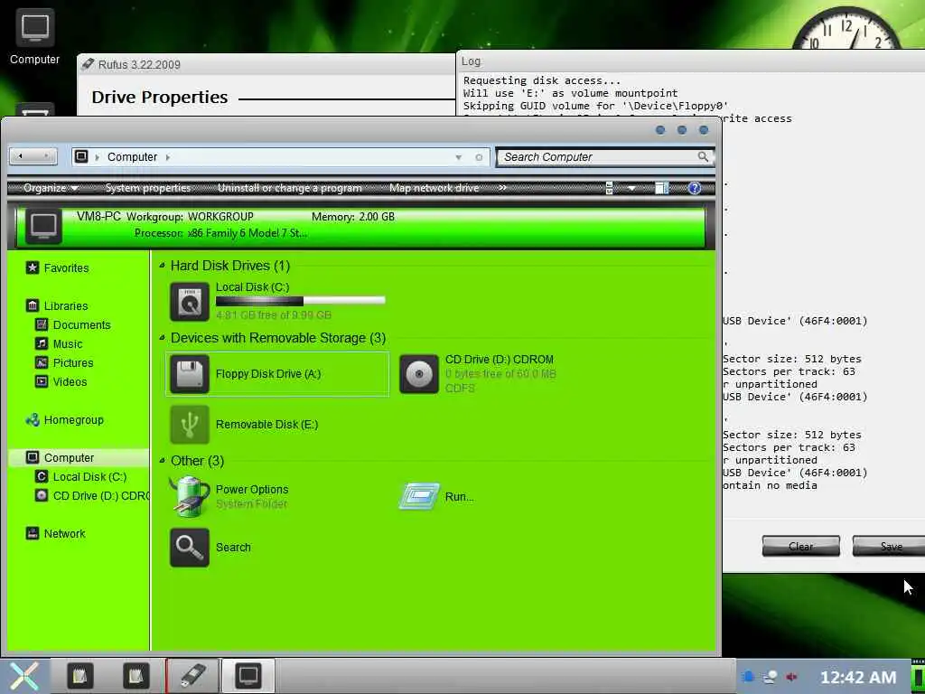Open the Organize dropdown menu
This screenshot has height=694, width=925.
pos(51,188)
